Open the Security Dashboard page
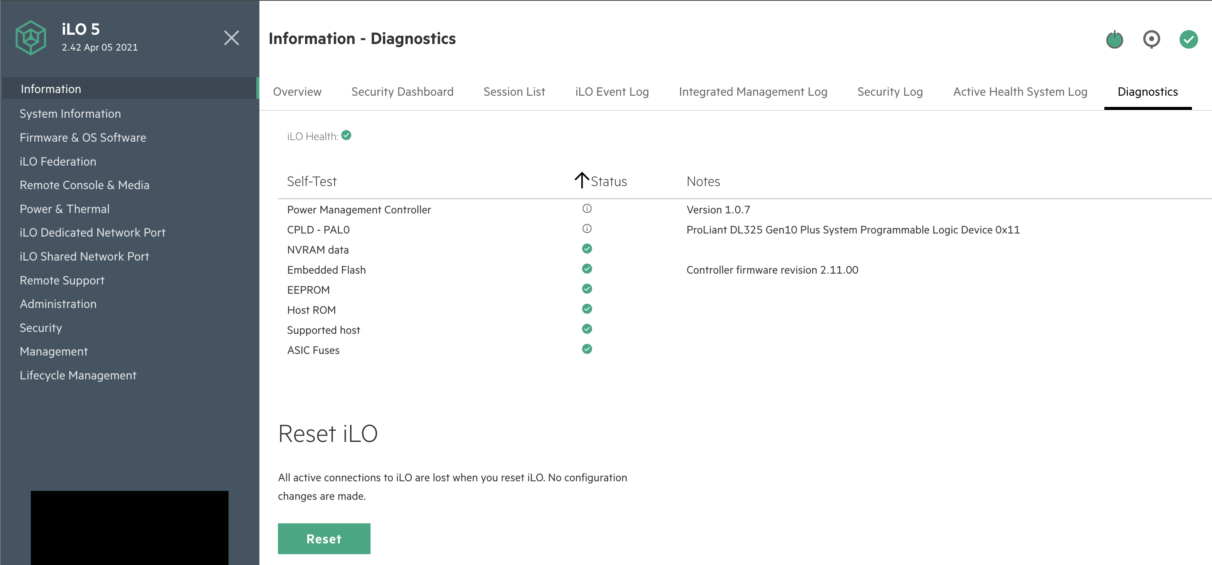This screenshot has height=565, width=1212. 402,91
